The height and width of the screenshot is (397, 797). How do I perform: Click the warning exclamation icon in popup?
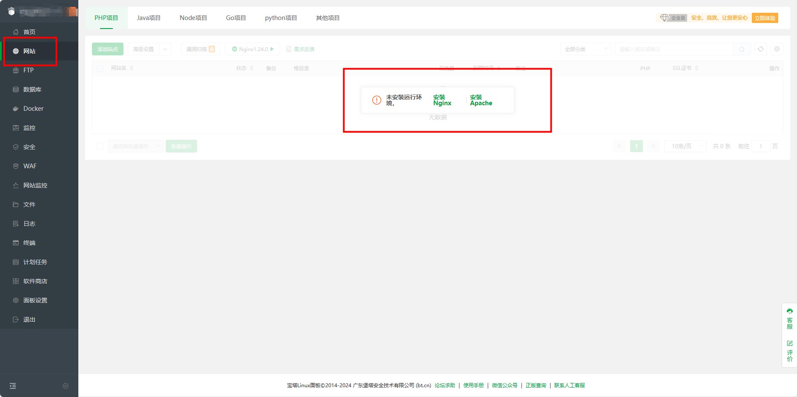pos(377,100)
